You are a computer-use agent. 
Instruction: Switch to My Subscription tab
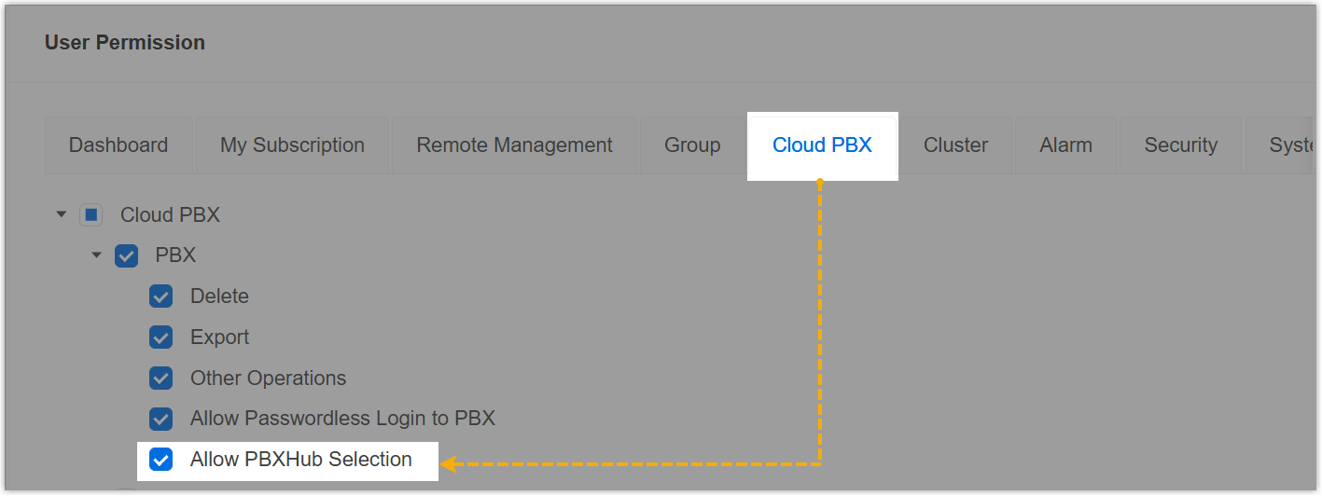[x=292, y=145]
